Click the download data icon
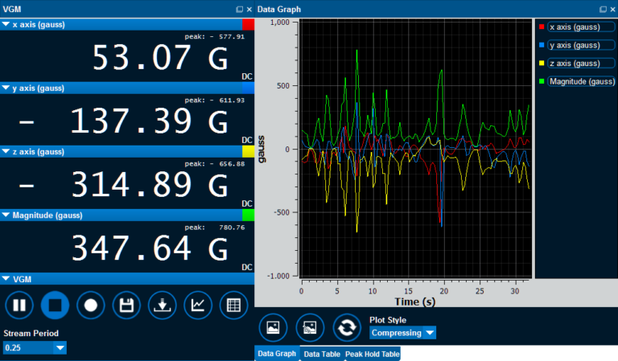Screen dimensions: 618x361 162,306
